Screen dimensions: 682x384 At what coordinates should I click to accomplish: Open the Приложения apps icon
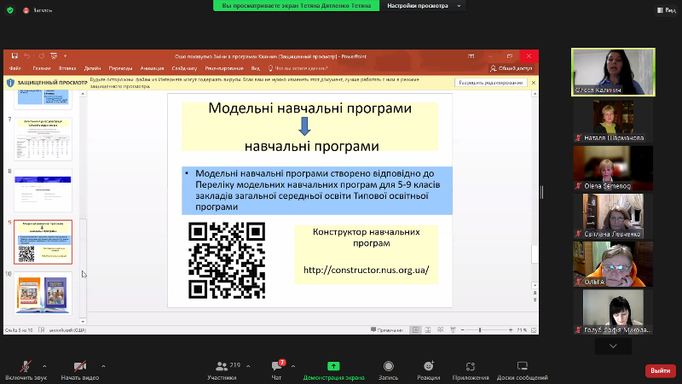(470, 366)
